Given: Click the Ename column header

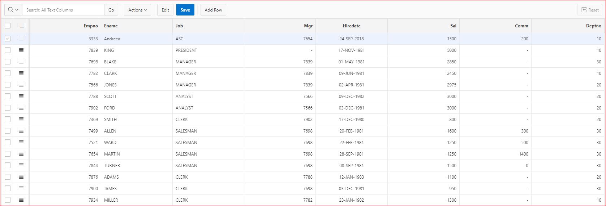Looking at the screenshot, I should coord(111,26).
